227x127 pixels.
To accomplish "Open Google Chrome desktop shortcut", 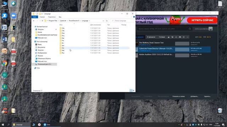I will [4, 64].
